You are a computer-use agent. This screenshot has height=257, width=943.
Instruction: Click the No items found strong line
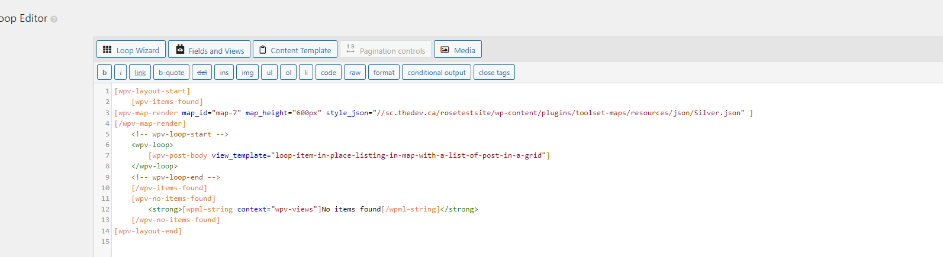click(x=313, y=209)
